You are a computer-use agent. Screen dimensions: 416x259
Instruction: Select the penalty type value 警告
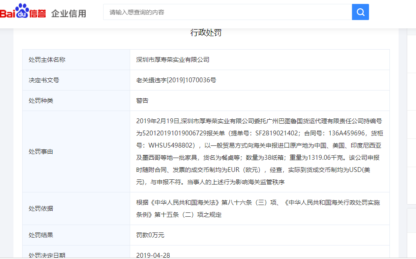click(x=142, y=101)
